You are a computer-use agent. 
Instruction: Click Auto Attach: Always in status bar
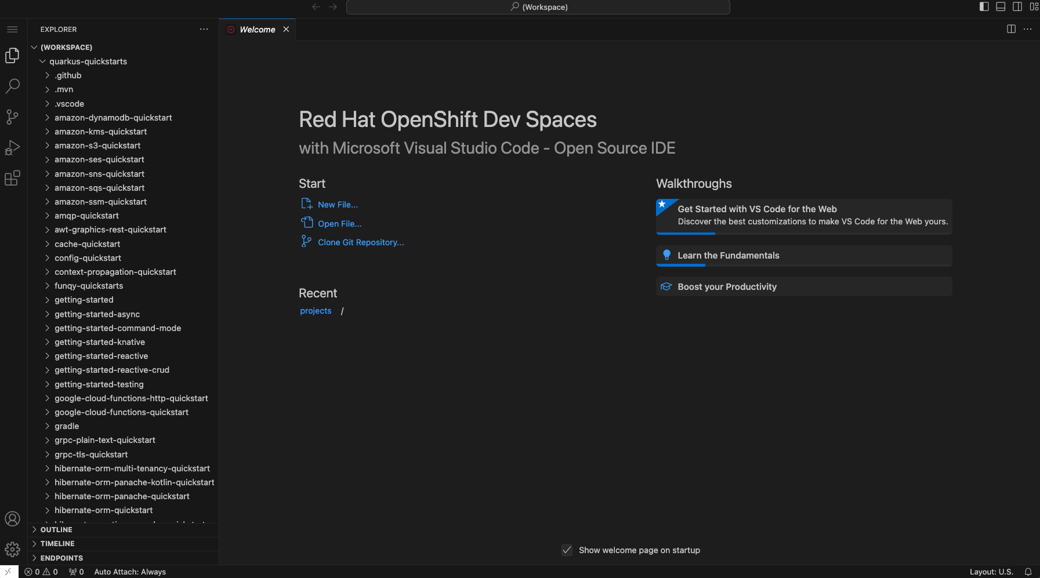point(130,572)
